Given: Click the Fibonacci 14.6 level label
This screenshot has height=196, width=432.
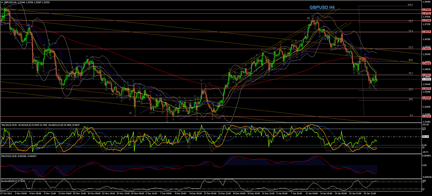Looking at the screenshot, I should tap(411, 99).
